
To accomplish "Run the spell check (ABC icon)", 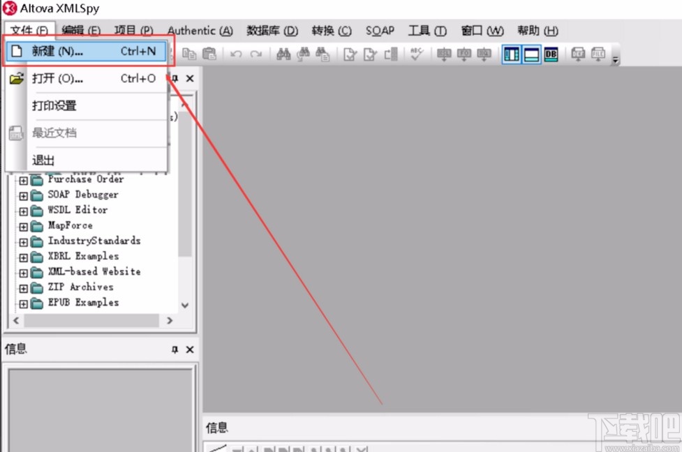I will pyautogui.click(x=415, y=54).
